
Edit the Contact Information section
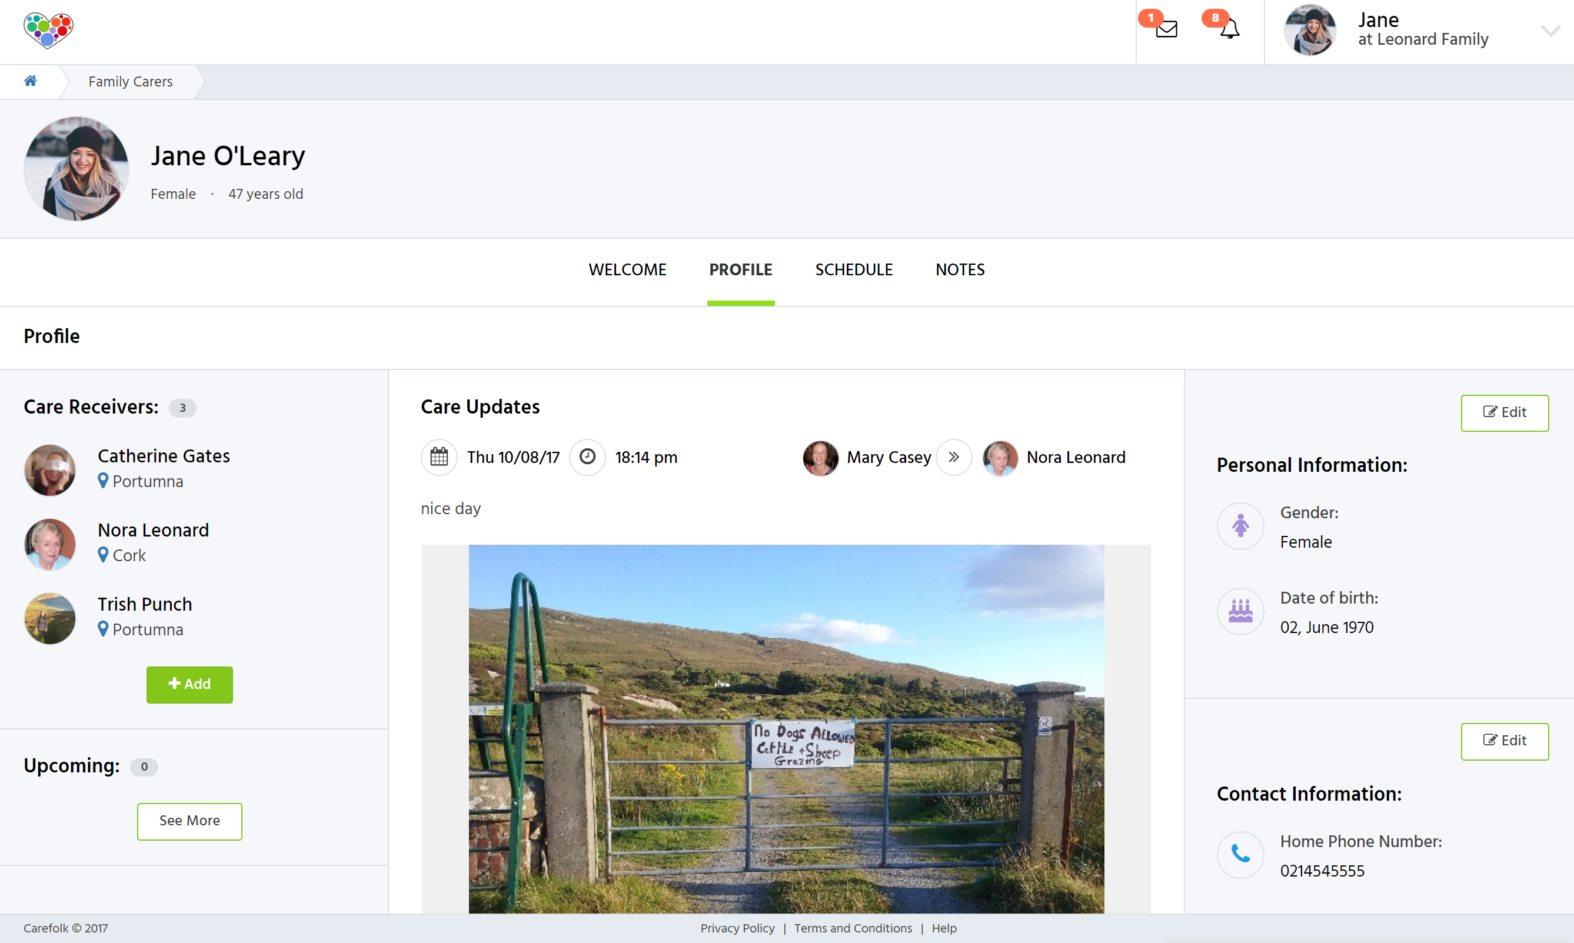click(x=1504, y=741)
